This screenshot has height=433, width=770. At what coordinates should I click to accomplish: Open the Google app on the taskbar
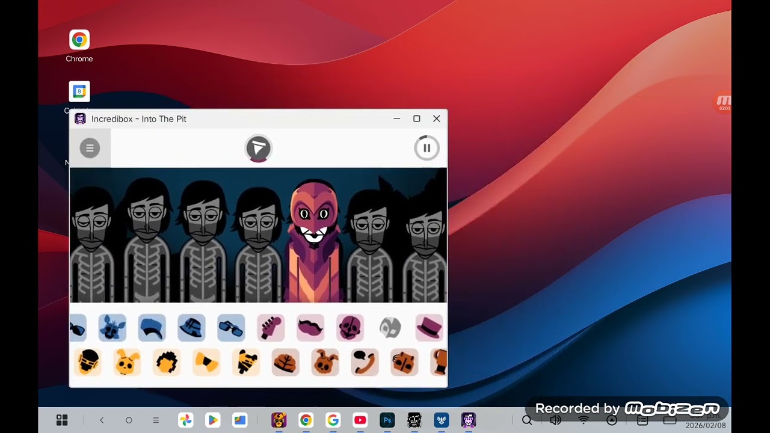point(333,420)
